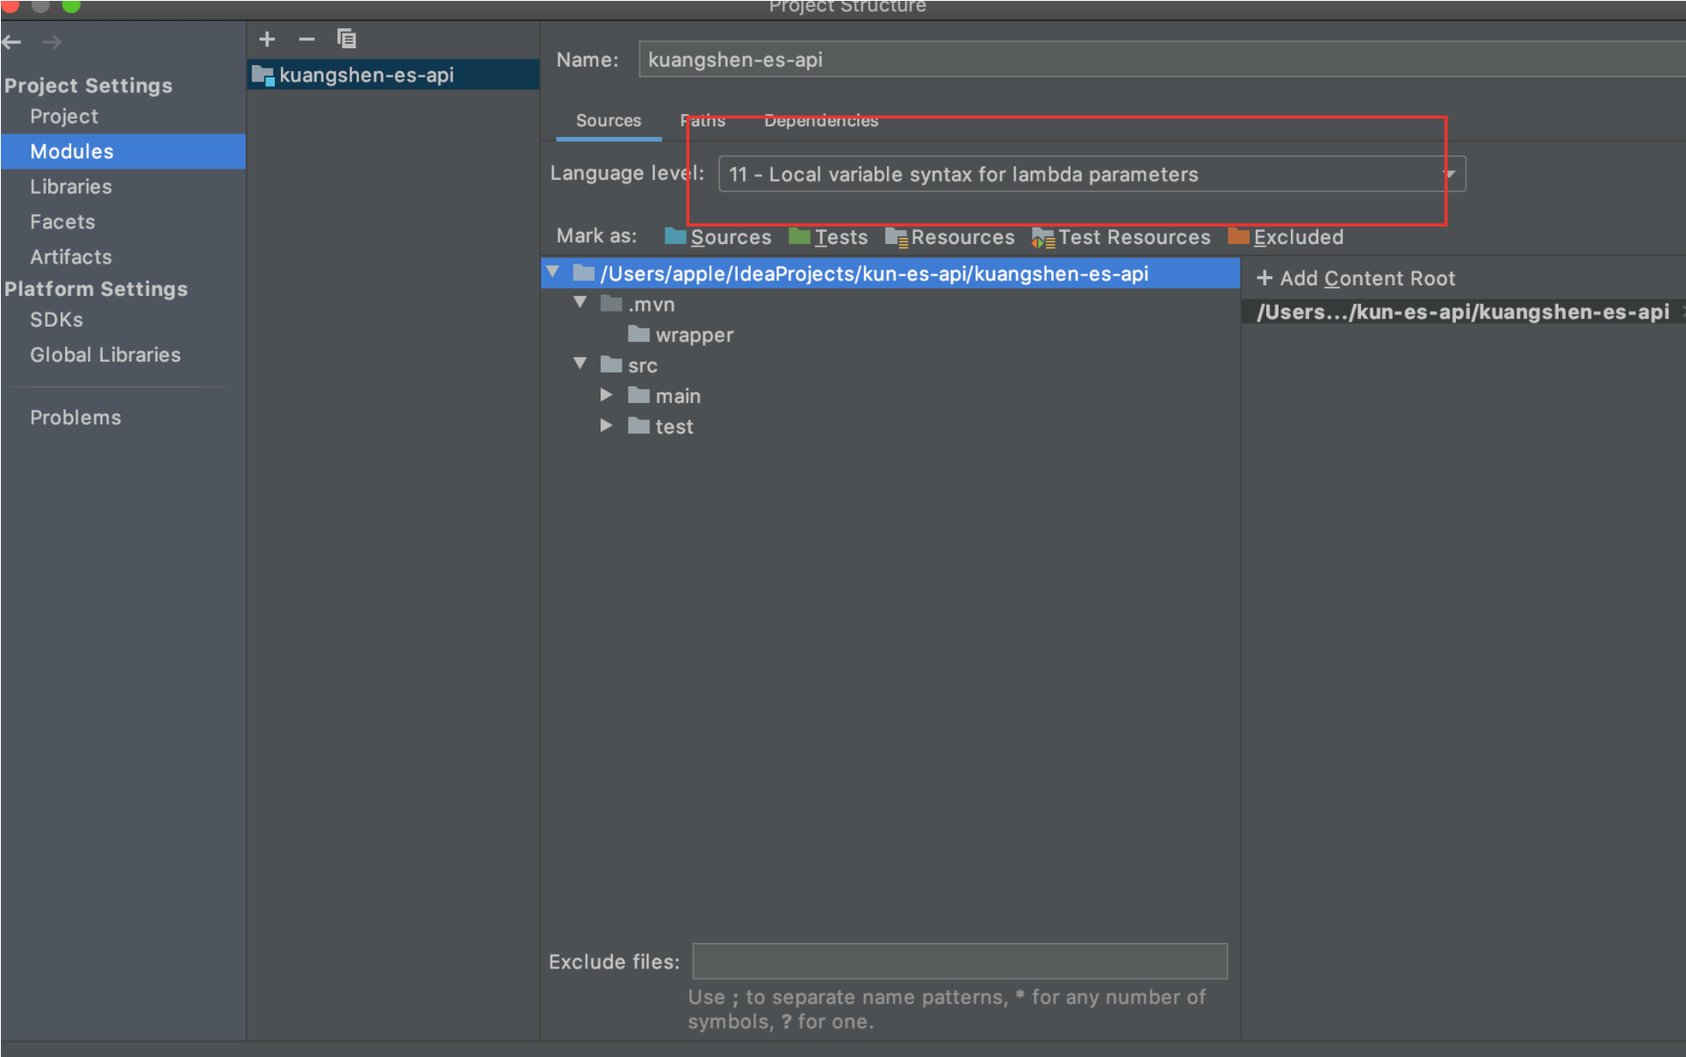Click the copy module icon
Viewport: 1686px width, 1057px height.
click(x=347, y=40)
